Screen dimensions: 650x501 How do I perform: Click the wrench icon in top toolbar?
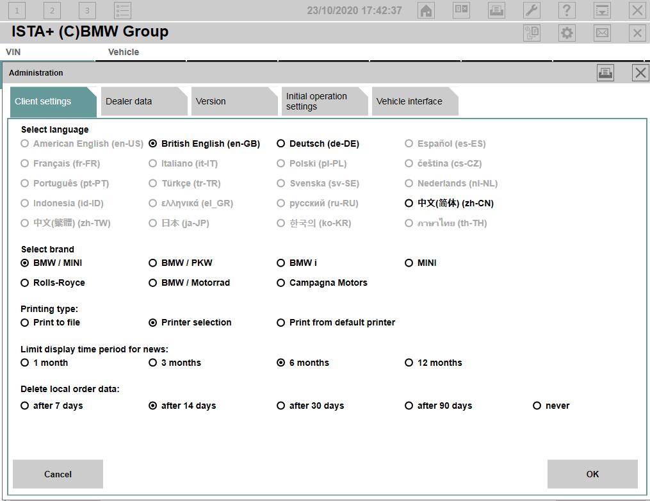pos(532,10)
